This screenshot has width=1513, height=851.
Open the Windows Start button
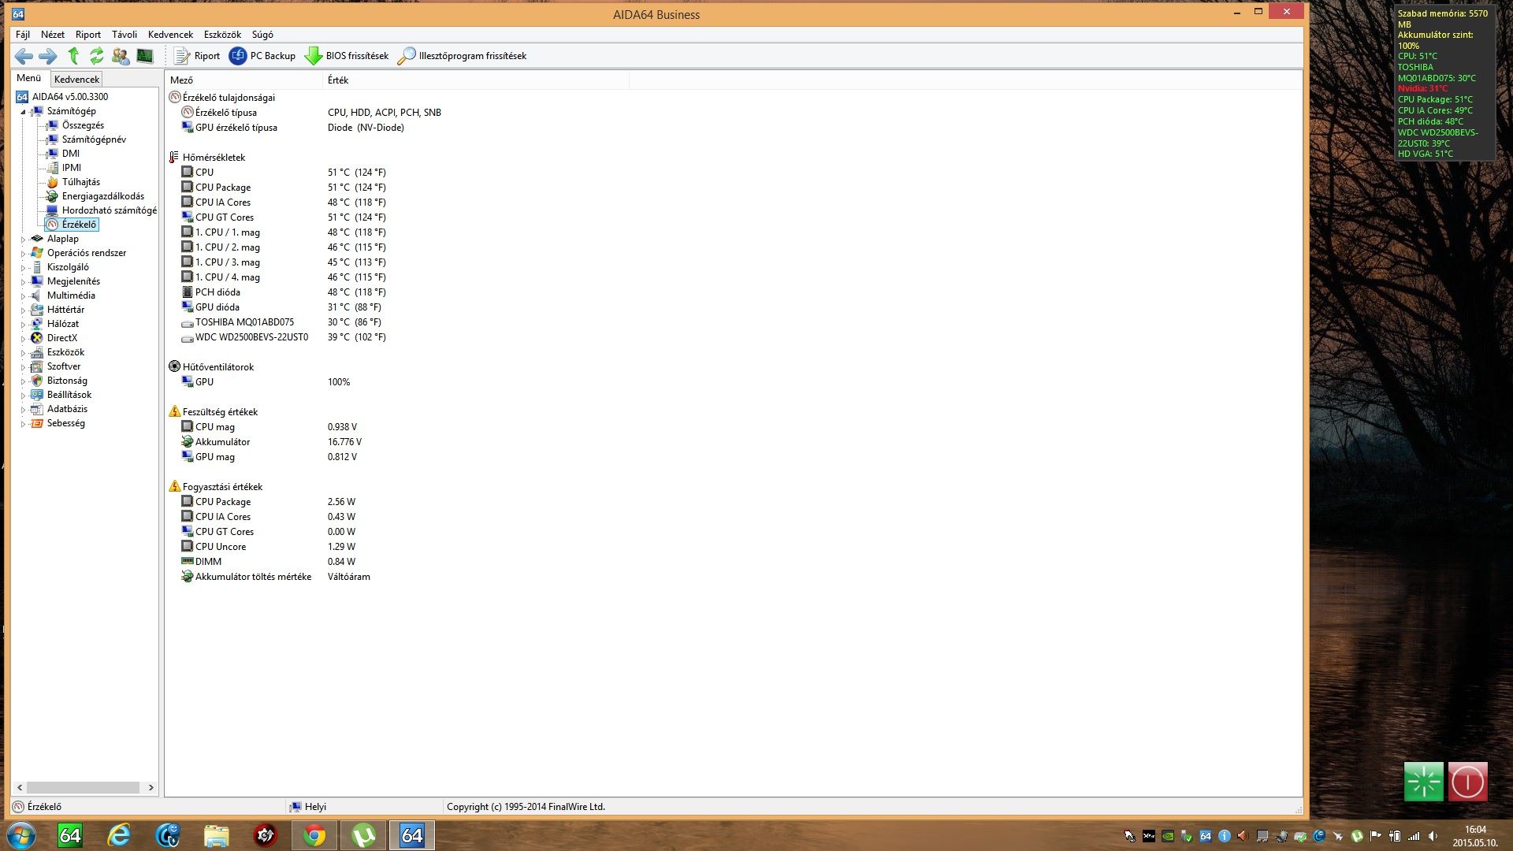21,835
